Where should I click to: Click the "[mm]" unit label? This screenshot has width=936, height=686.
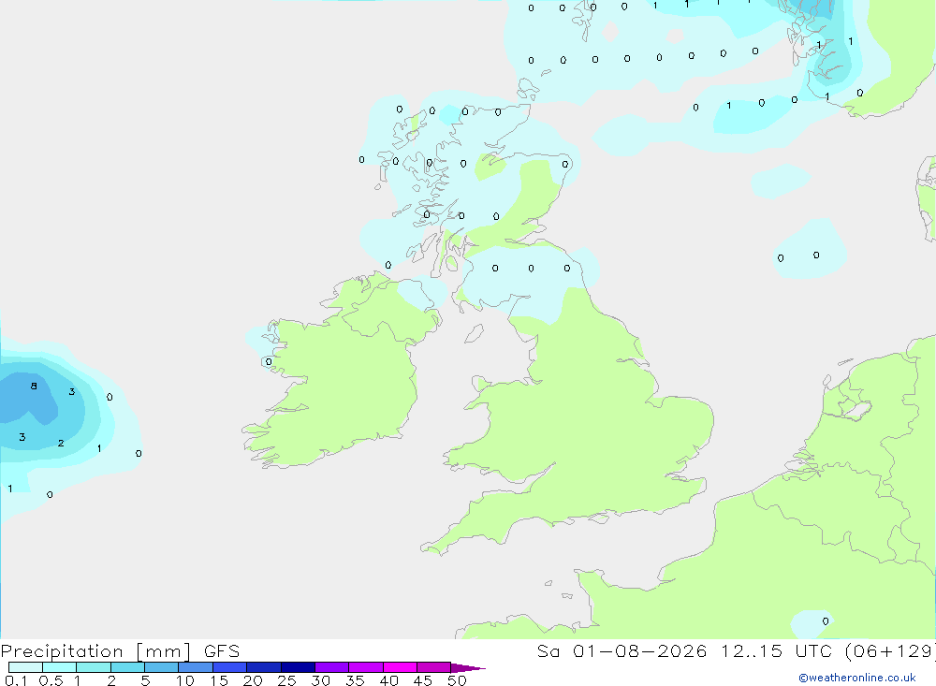click(164, 651)
